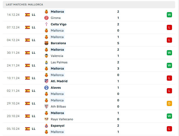Click the Espanyol club crest icon
The height and width of the screenshot is (136, 179).
coord(46,126)
